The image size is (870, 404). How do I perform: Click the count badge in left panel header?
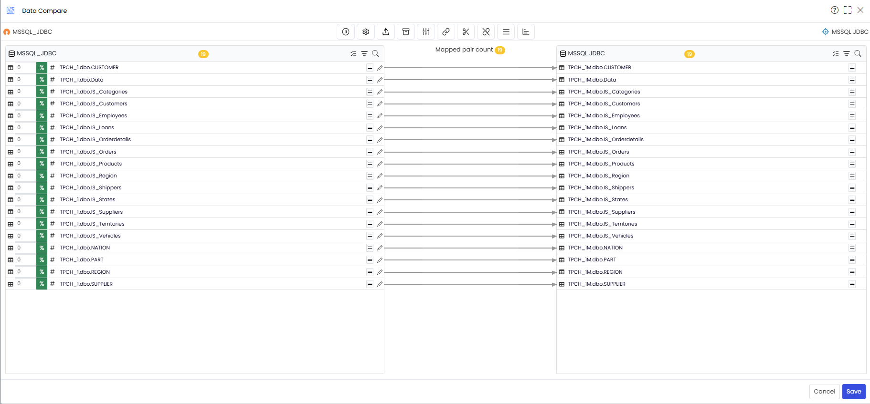click(x=203, y=54)
